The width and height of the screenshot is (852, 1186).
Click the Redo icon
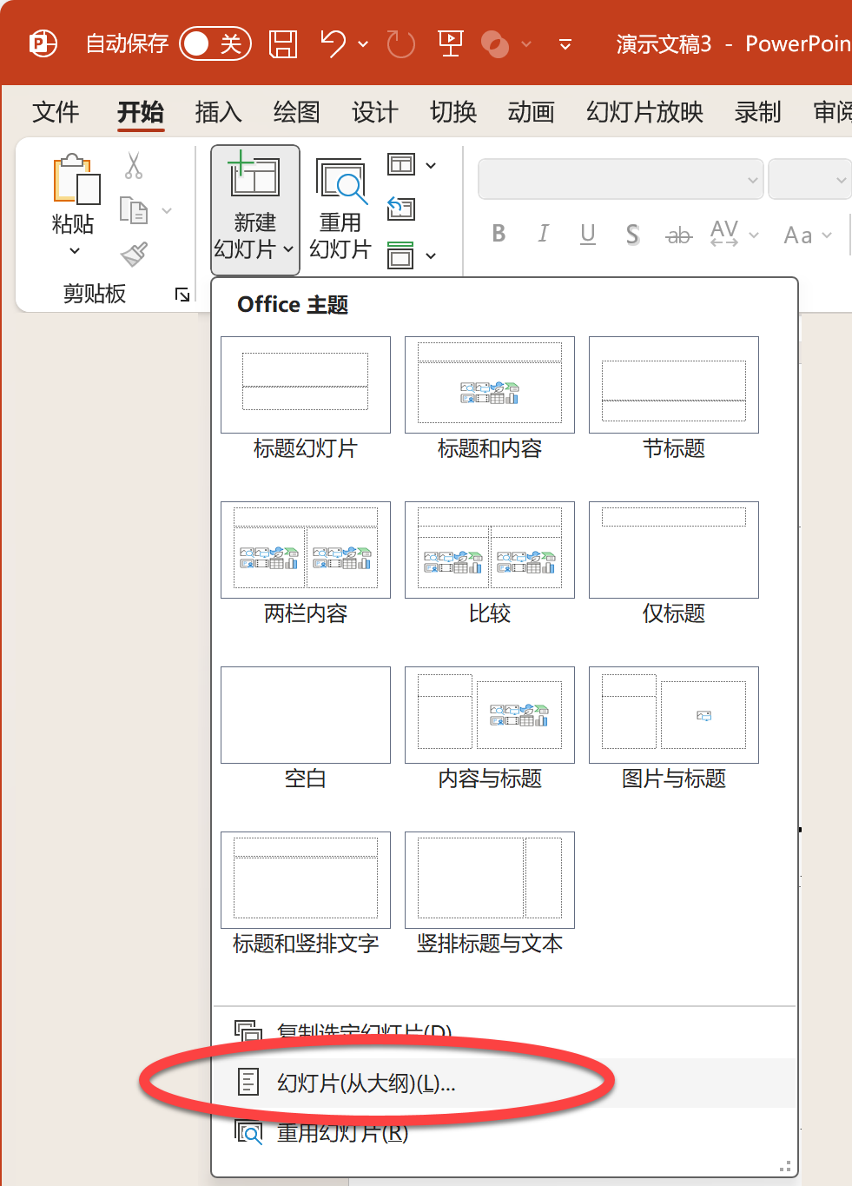400,43
